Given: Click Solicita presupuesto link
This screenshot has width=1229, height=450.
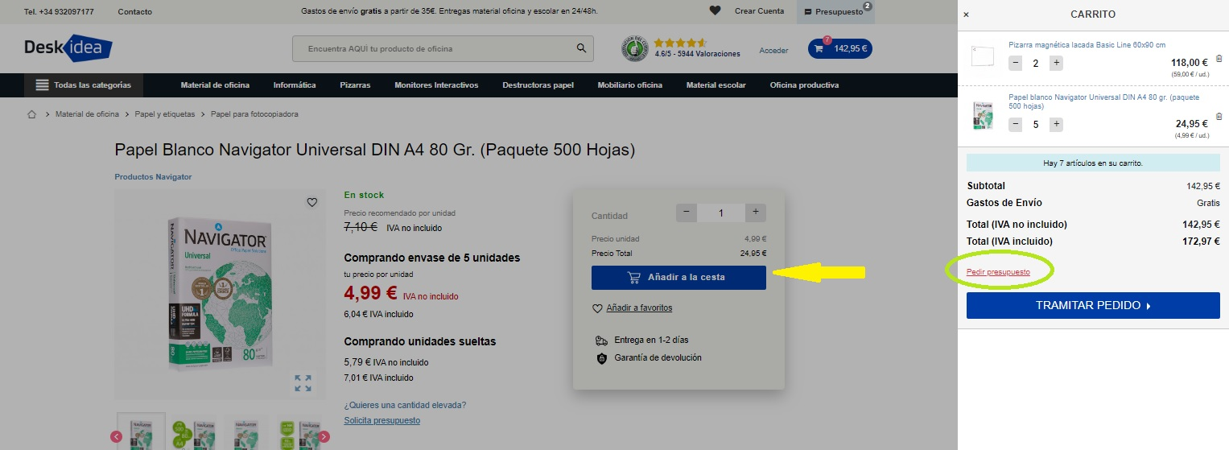Looking at the screenshot, I should [381, 421].
